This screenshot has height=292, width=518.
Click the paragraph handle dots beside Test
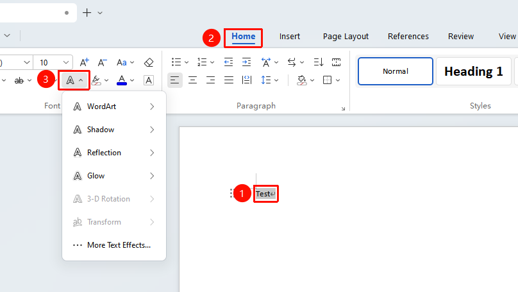[x=231, y=193]
